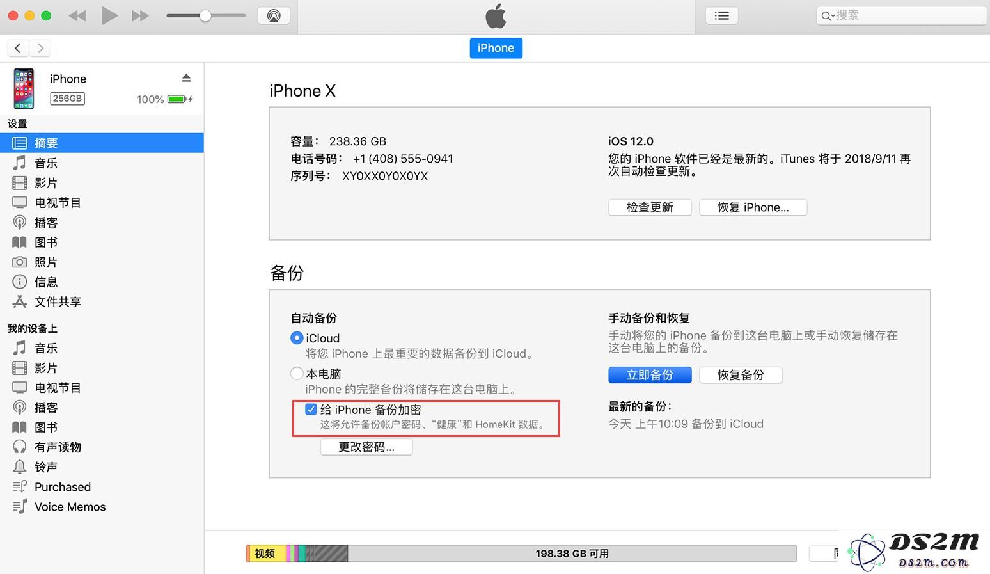This screenshot has height=574, width=990.
Task: Click the 立即备份 button
Action: (650, 375)
